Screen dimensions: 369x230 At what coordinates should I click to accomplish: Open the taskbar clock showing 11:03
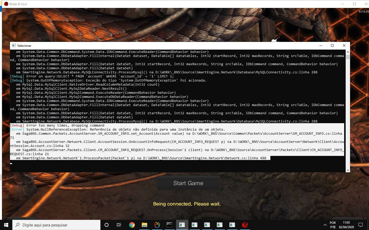tap(346, 225)
